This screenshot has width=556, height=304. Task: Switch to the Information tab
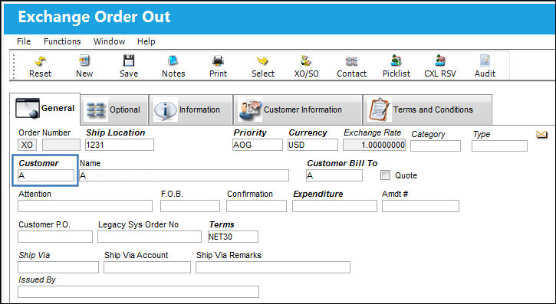point(191,110)
